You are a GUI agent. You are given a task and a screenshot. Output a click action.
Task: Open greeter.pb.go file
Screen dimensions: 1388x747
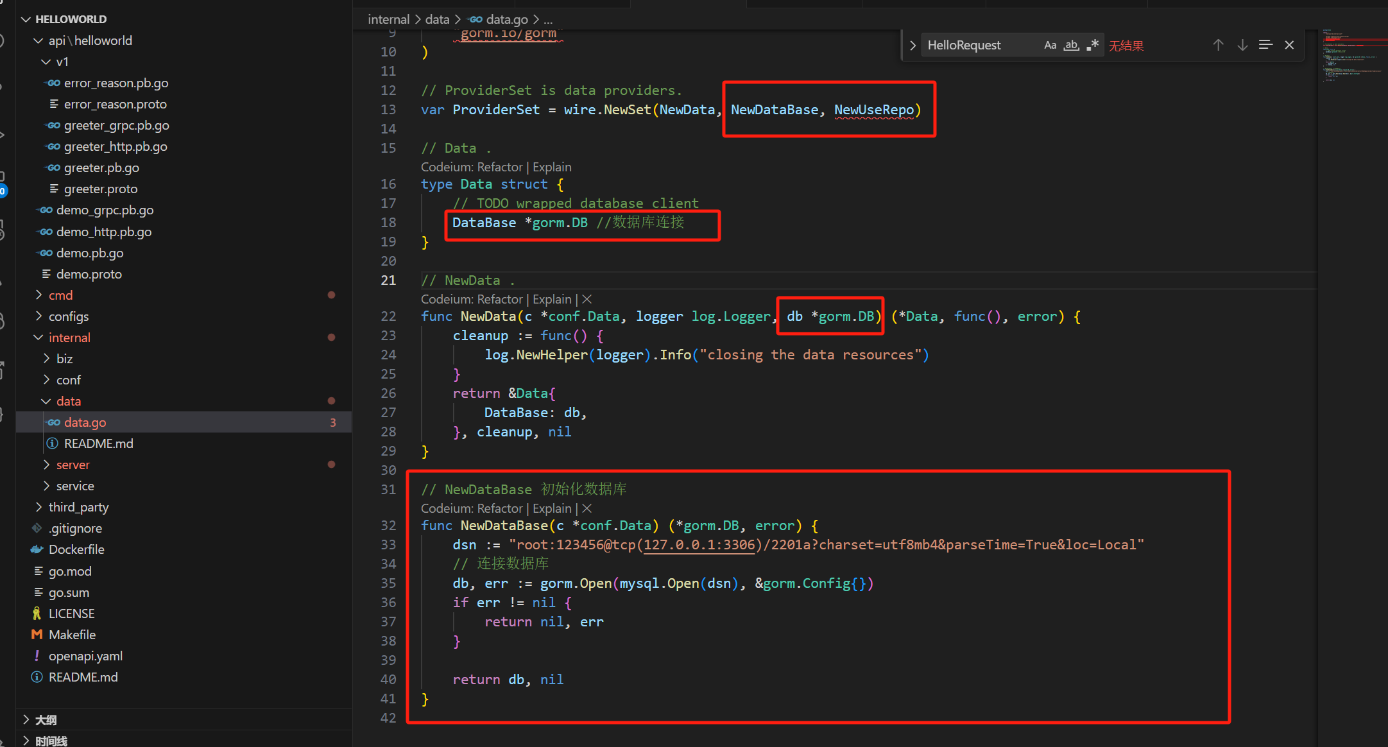pos(101,167)
